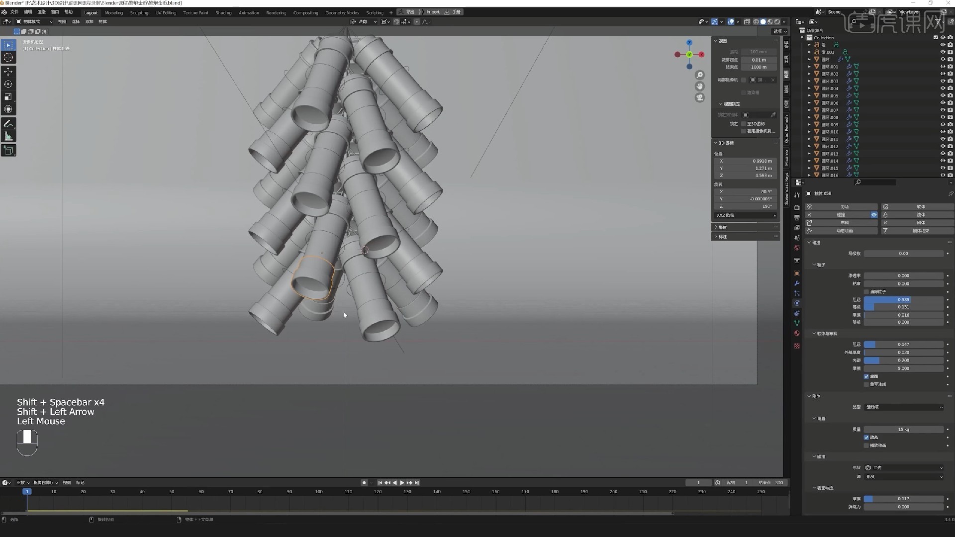
Task: Switch to the Shading workspace tab
Action: point(223,13)
